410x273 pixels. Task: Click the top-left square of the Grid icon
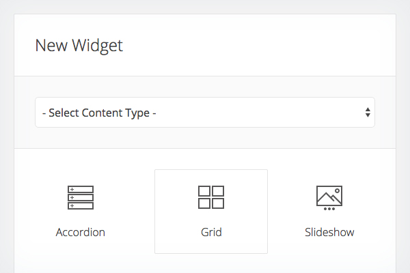[x=204, y=190]
